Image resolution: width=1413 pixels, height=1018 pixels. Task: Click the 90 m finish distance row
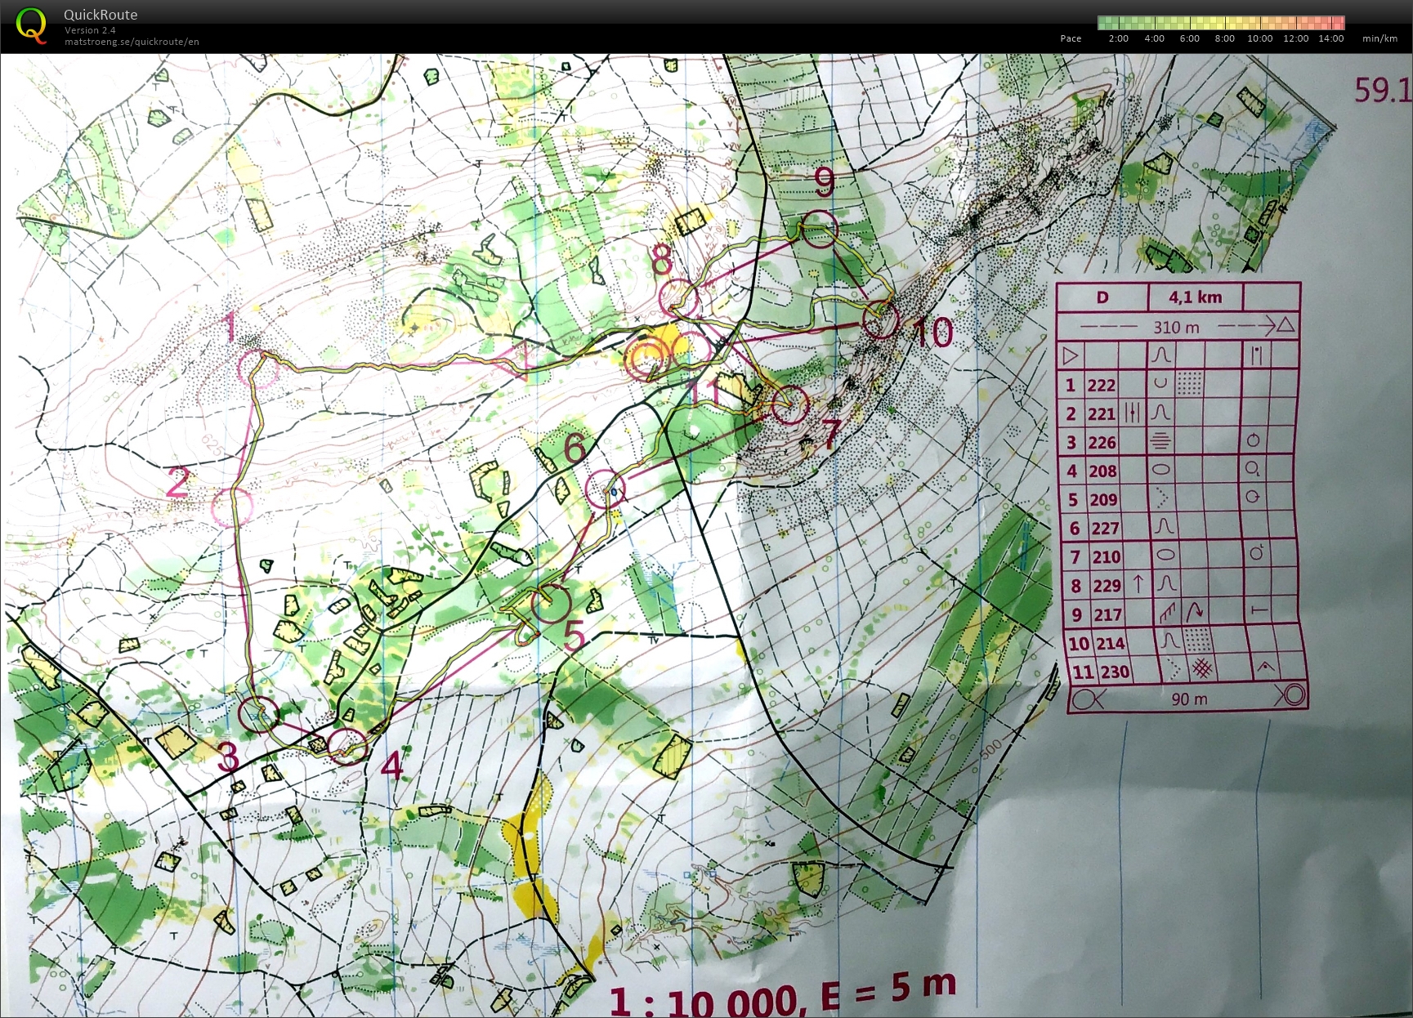pos(1189,699)
